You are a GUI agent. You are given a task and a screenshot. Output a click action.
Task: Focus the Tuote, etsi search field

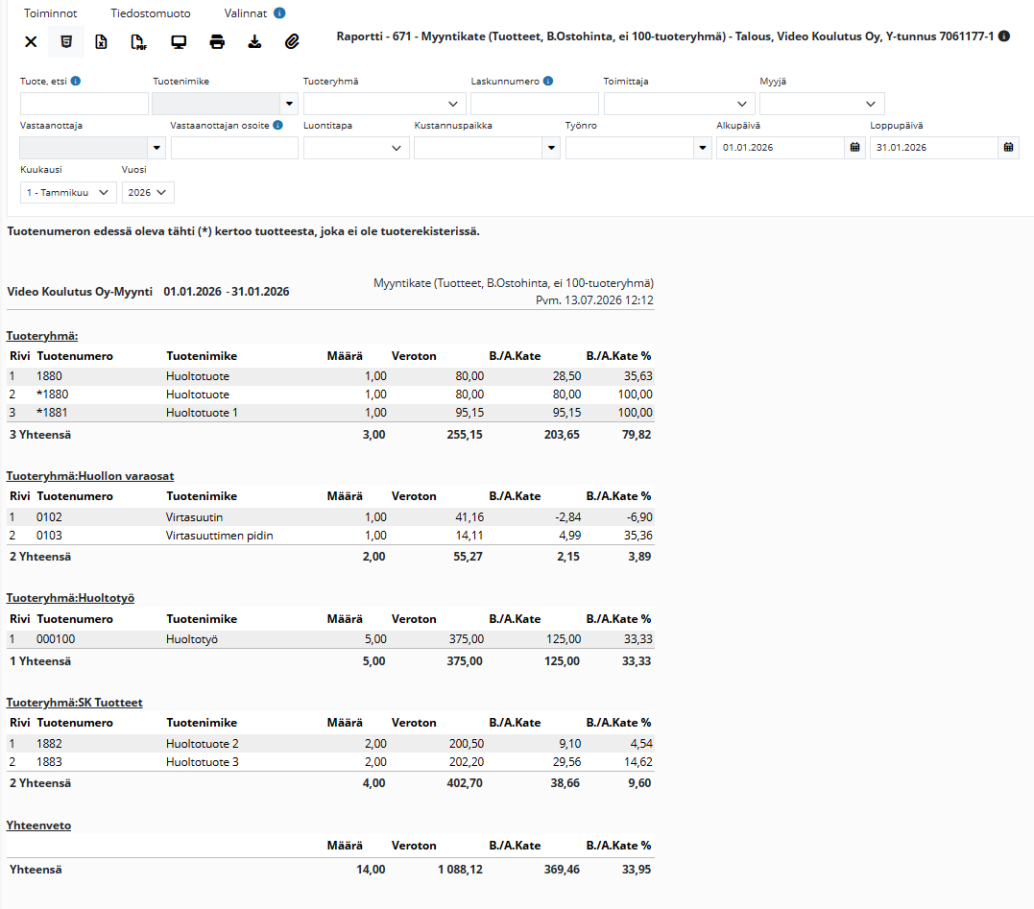84,105
